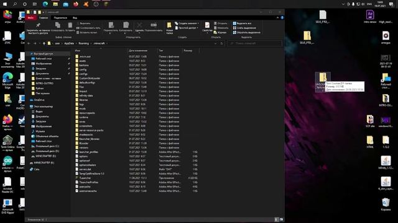Click the Microsoft Edge desktop shortcut
Screen dimensions: 398x223
pos(7,81)
